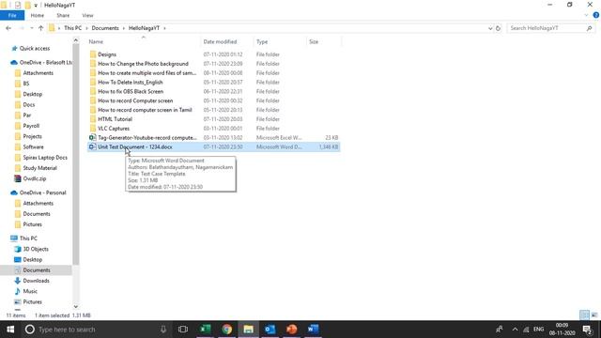Click the Word file icon for Unit Test Document
The width and height of the screenshot is (601, 338).
[92, 146]
